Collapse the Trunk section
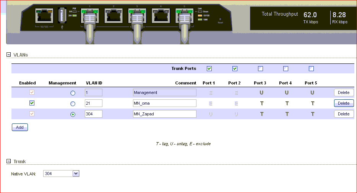357x193 pixels. coord(8,161)
